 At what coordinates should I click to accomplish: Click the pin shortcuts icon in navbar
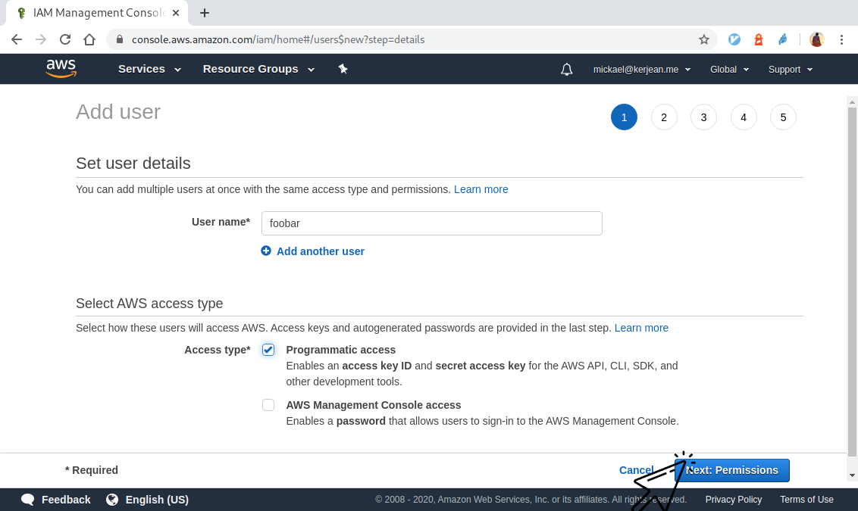[x=343, y=69]
